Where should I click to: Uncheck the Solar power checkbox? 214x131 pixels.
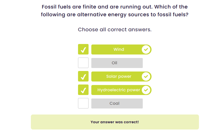pyautogui.click(x=83, y=76)
